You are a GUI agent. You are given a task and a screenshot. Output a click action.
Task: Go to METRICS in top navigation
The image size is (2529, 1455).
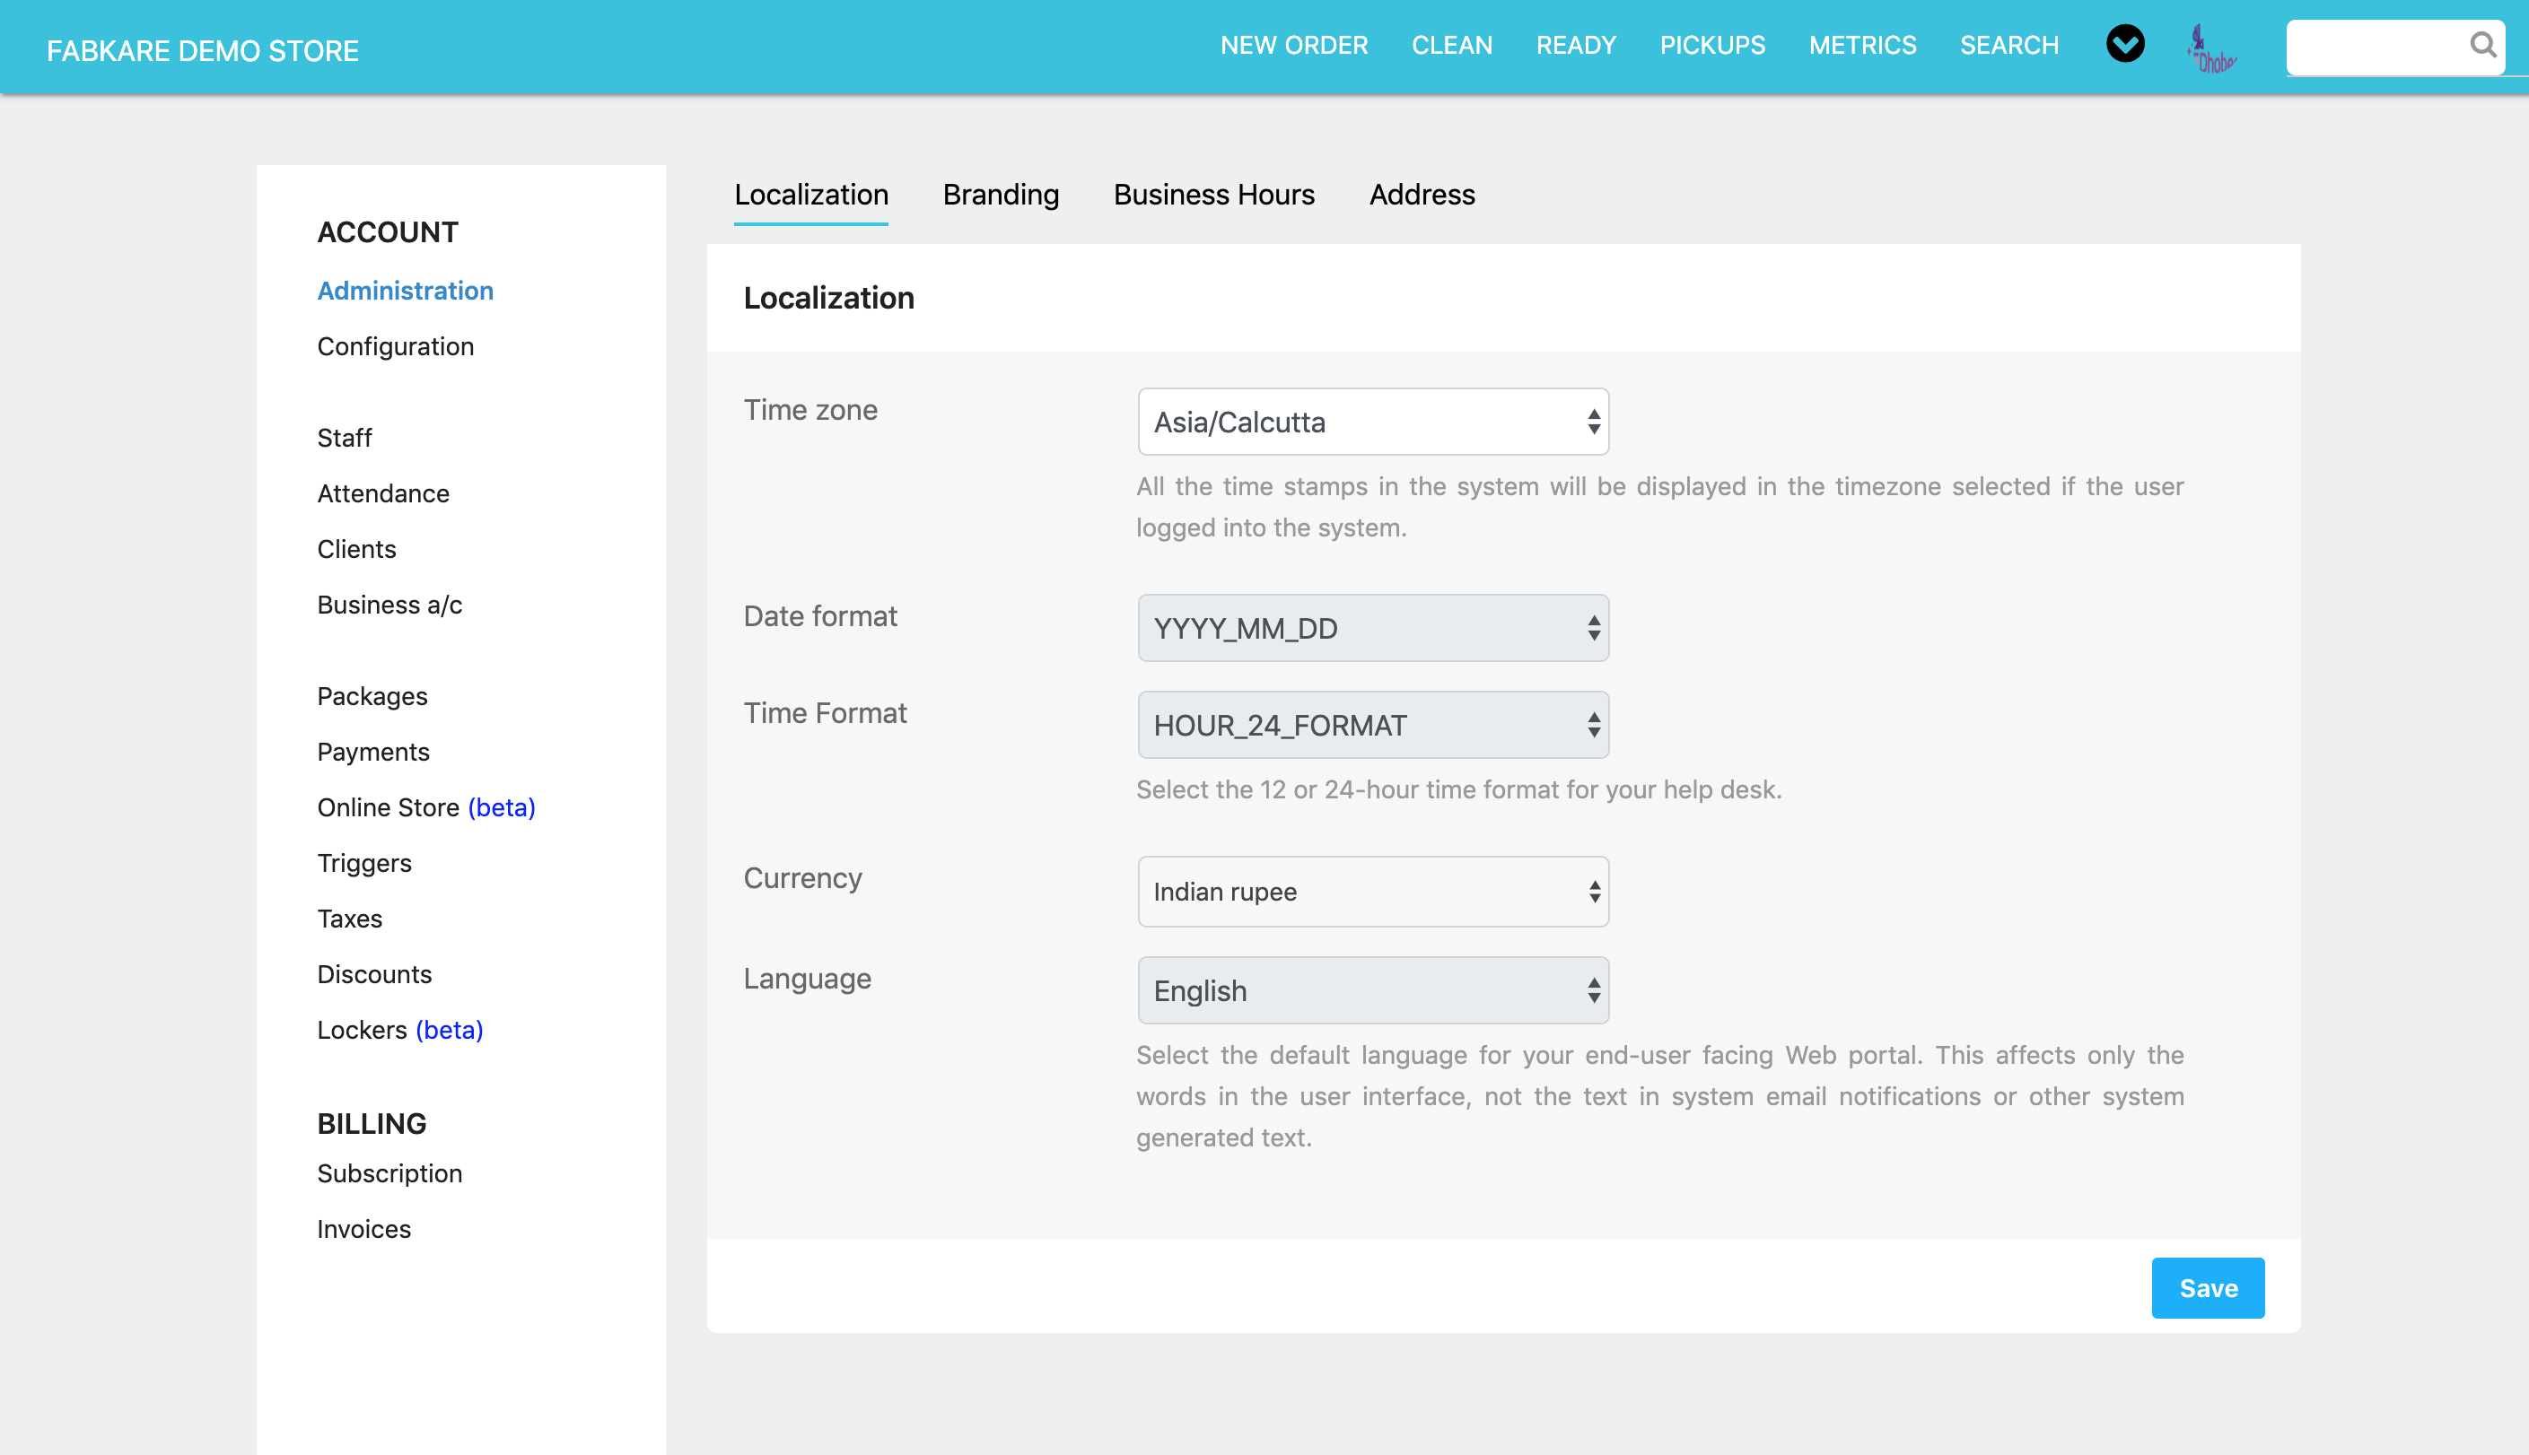pos(1862,46)
